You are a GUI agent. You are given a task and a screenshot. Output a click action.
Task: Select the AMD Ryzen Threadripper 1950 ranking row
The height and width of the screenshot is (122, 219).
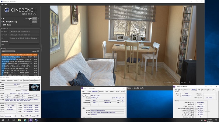tap(19, 61)
